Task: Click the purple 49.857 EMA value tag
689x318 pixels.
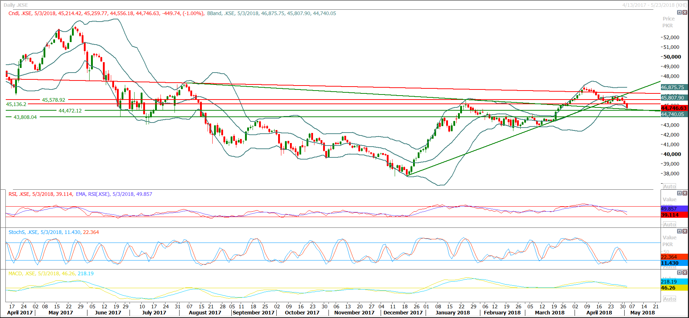Action: point(674,209)
